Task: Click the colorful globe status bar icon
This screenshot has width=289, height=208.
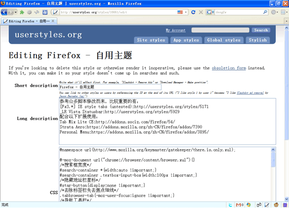Action: [x=249, y=205]
